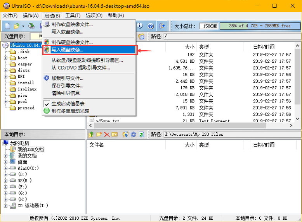Choose 从 CD/DVD 提取引导文件...
302x222 pixels.
[x=89, y=68]
